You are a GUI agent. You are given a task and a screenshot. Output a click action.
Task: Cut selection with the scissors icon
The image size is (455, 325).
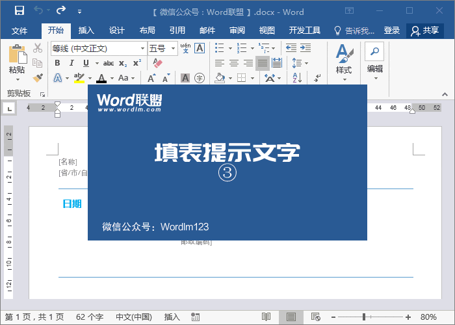pos(38,48)
